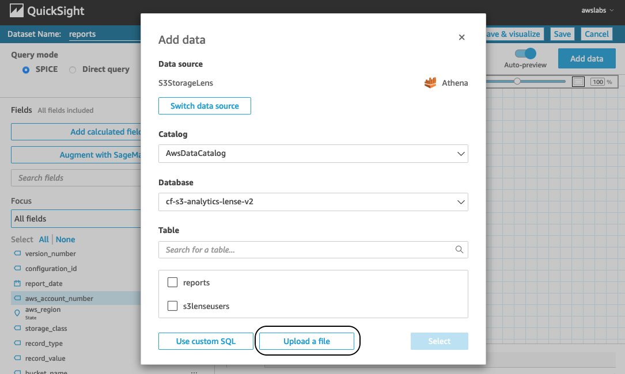Click Add calculated field button
This screenshot has width=625, height=374.
point(75,132)
